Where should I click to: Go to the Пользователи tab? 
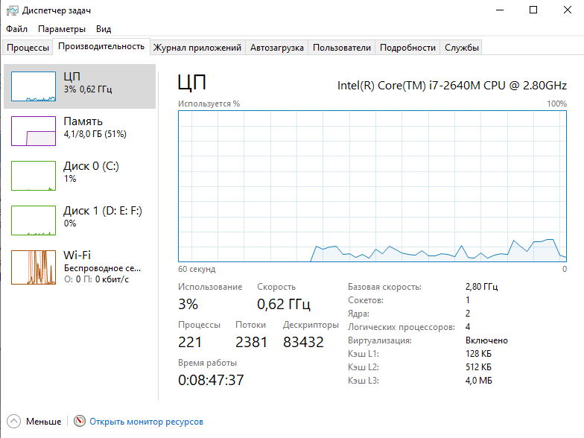click(x=341, y=48)
